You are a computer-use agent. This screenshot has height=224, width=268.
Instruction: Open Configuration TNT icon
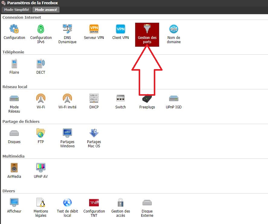(x=94, y=207)
